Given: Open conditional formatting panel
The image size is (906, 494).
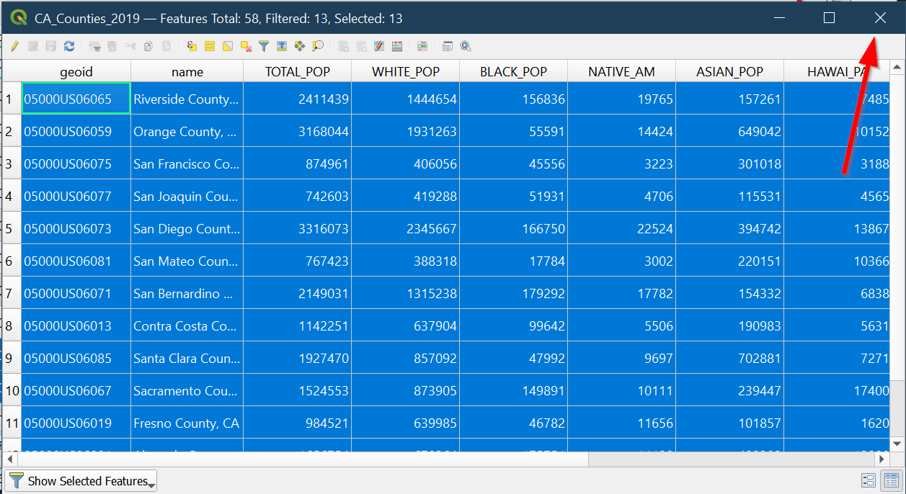Looking at the screenshot, I should 422,46.
